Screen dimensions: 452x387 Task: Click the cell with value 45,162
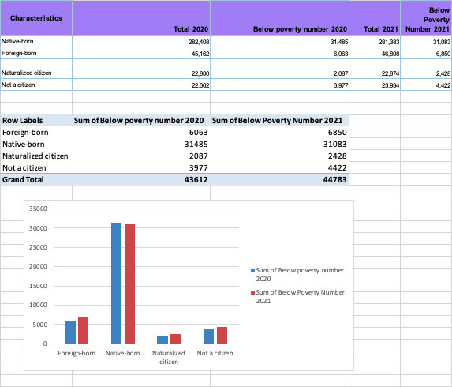pos(141,53)
